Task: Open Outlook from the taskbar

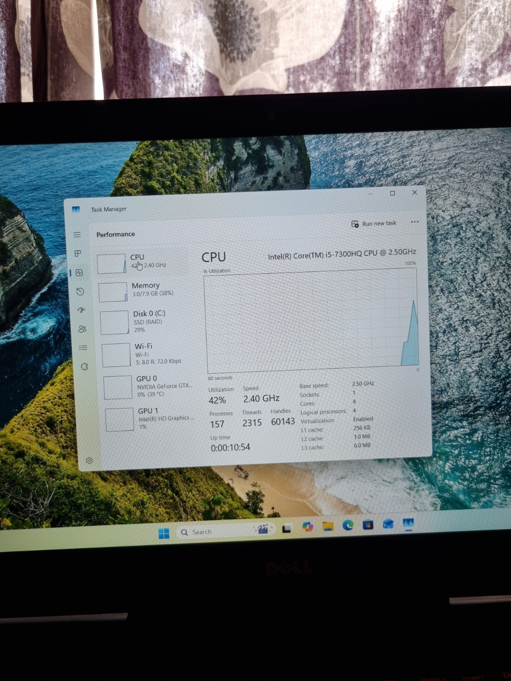Action: click(x=388, y=524)
